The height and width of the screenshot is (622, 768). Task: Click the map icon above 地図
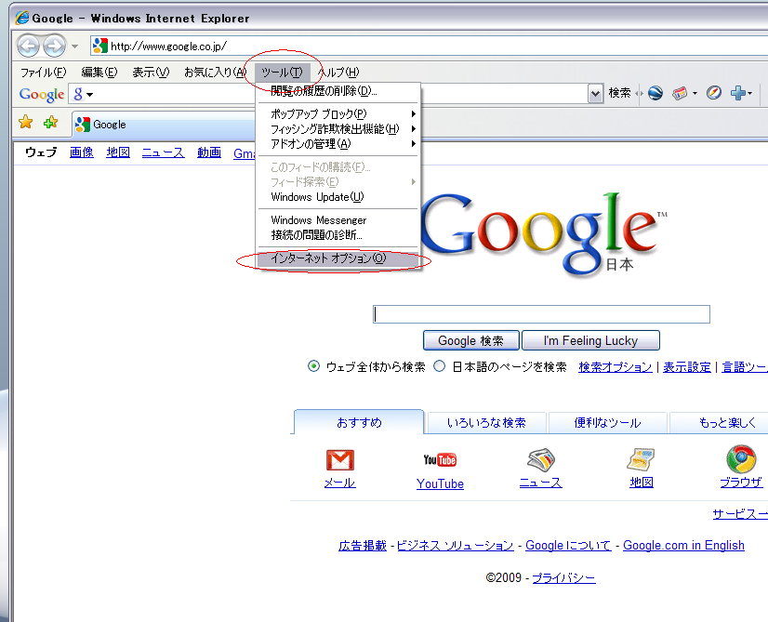pos(642,460)
